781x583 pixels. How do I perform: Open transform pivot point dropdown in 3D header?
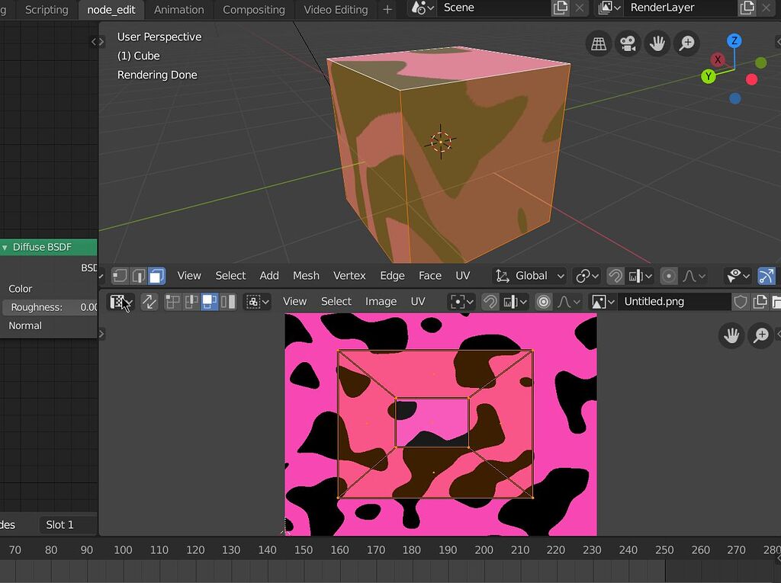pyautogui.click(x=587, y=276)
